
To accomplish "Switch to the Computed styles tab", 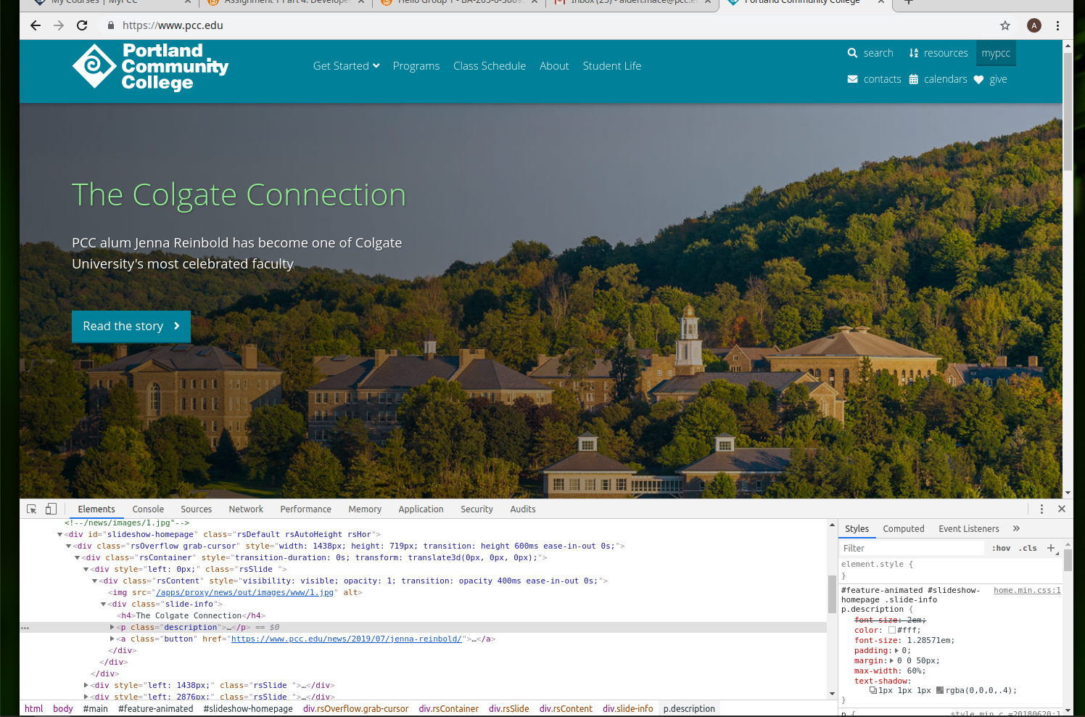I will click(x=904, y=529).
